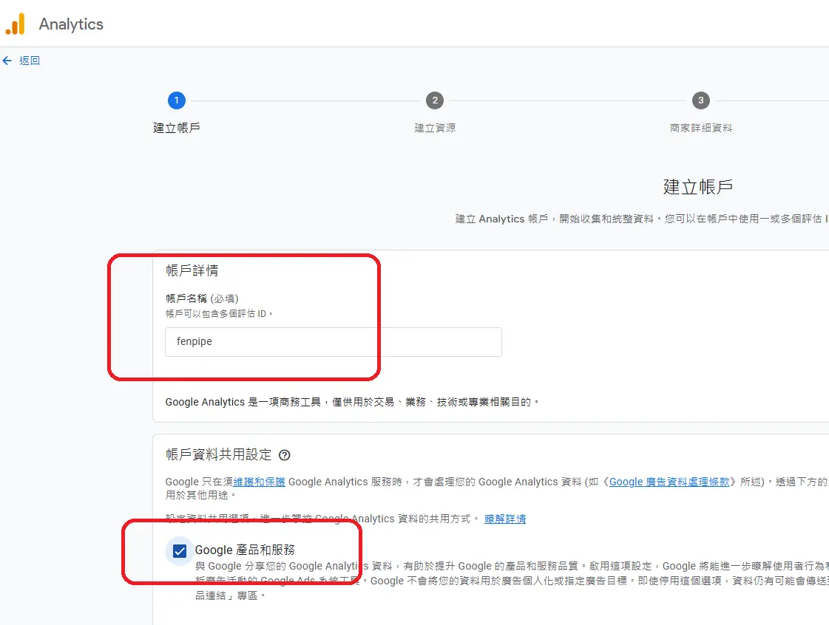Click the Analytics wordmark in the header

[x=71, y=24]
